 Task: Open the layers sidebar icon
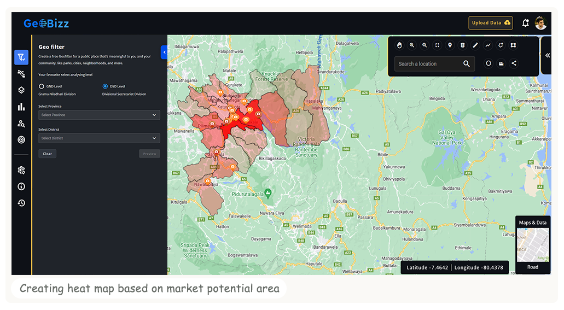point(21,90)
